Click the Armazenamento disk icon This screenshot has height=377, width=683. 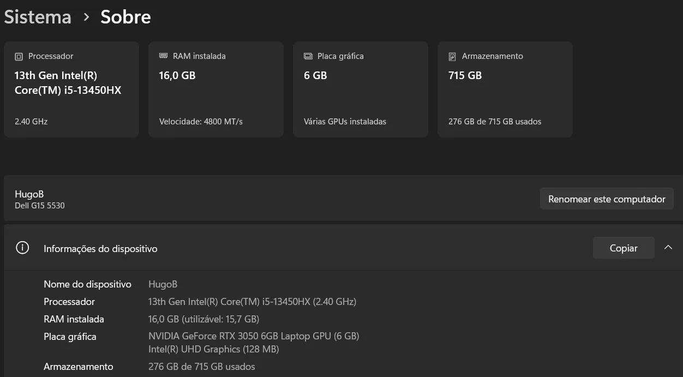tap(452, 56)
